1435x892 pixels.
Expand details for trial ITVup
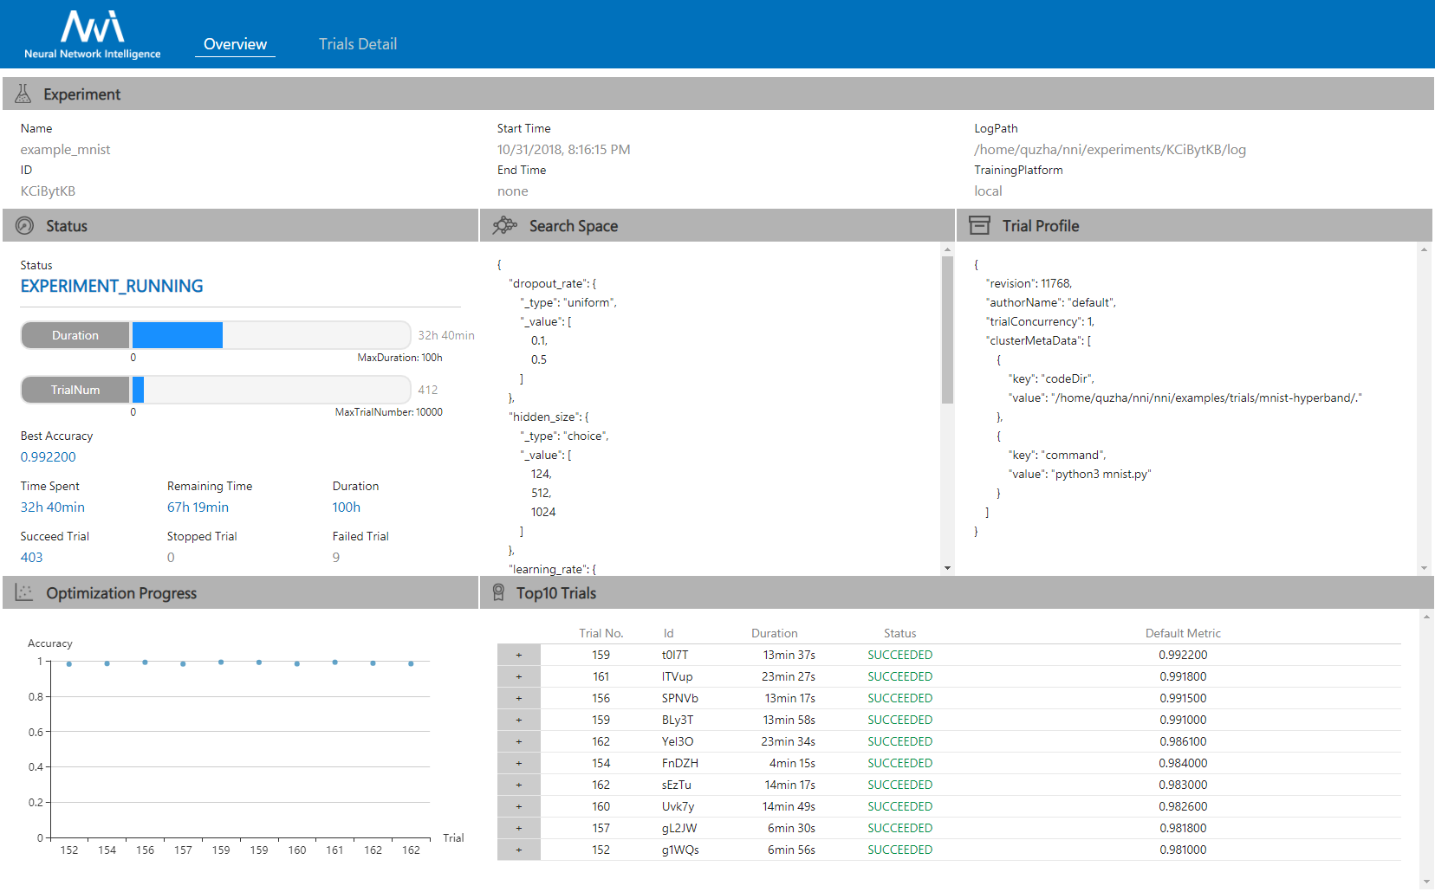coord(518,676)
